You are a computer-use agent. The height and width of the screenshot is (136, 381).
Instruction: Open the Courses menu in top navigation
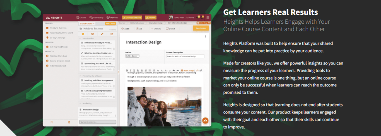[81, 18]
